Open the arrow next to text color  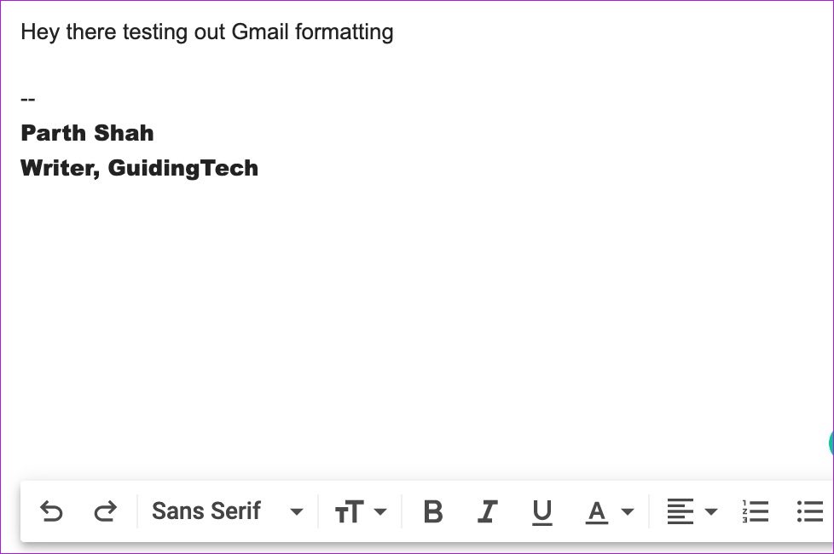[628, 512]
